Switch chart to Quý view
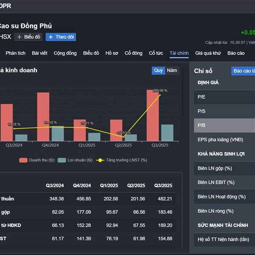The width and height of the screenshot is (255, 255). (159, 71)
